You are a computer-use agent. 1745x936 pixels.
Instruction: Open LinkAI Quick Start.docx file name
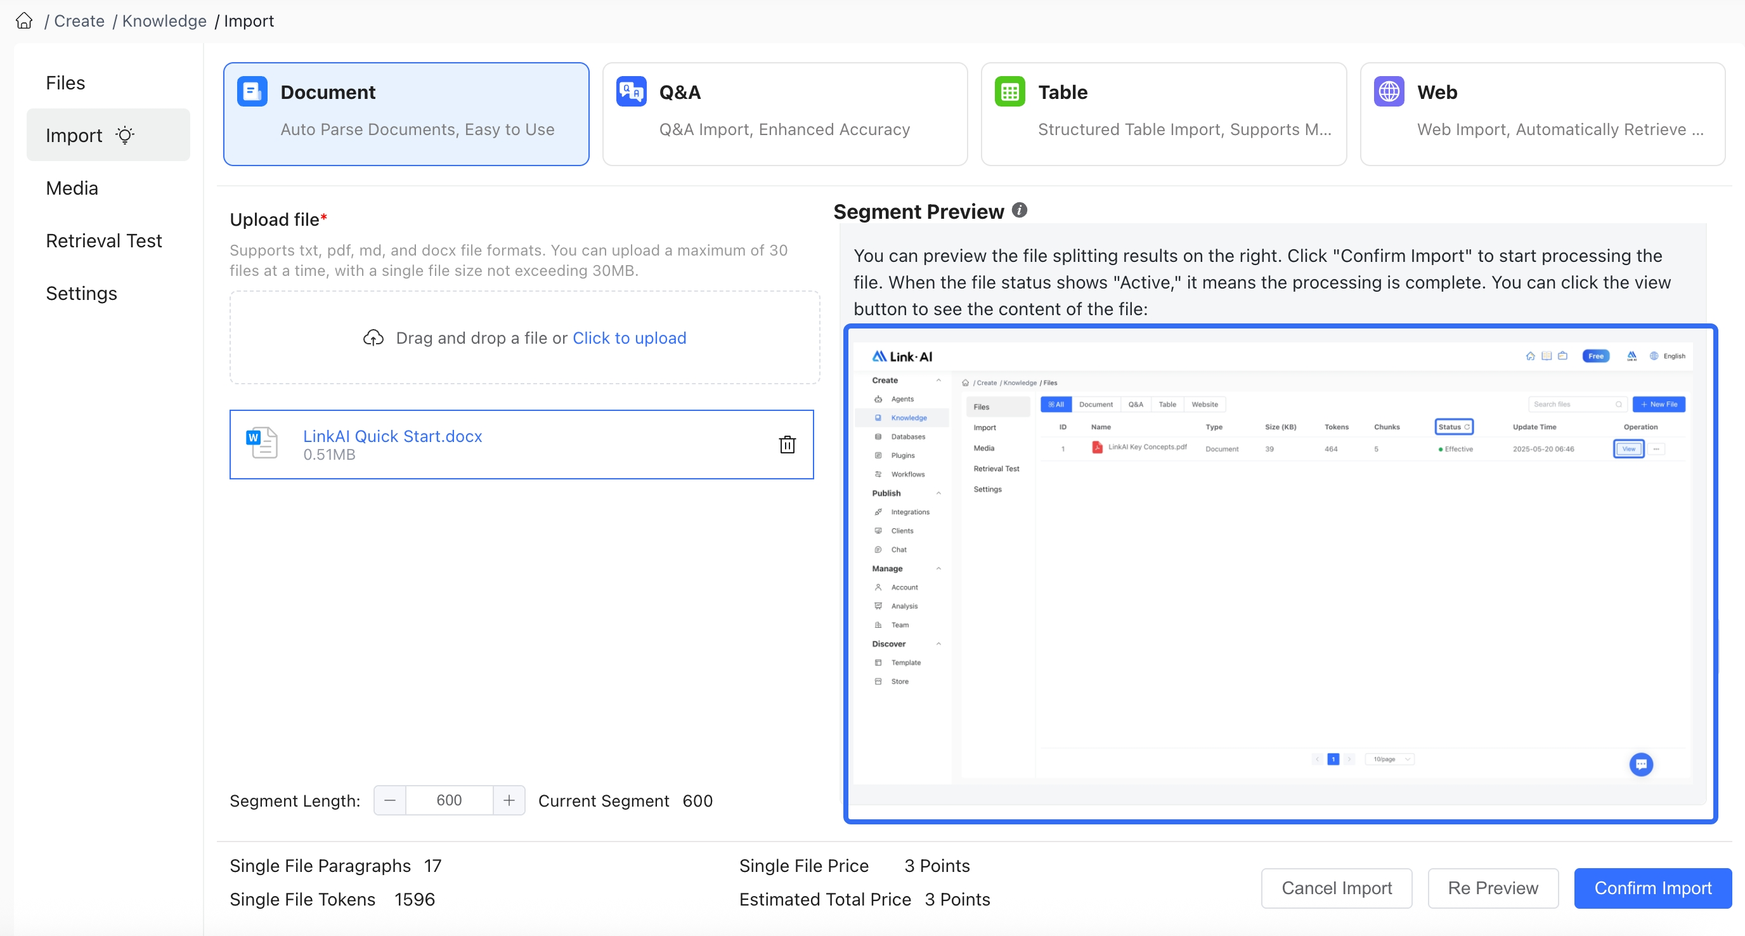[x=392, y=436]
